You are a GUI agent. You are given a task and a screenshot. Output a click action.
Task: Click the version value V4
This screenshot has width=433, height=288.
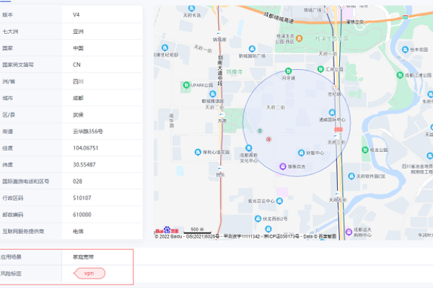tap(76, 14)
